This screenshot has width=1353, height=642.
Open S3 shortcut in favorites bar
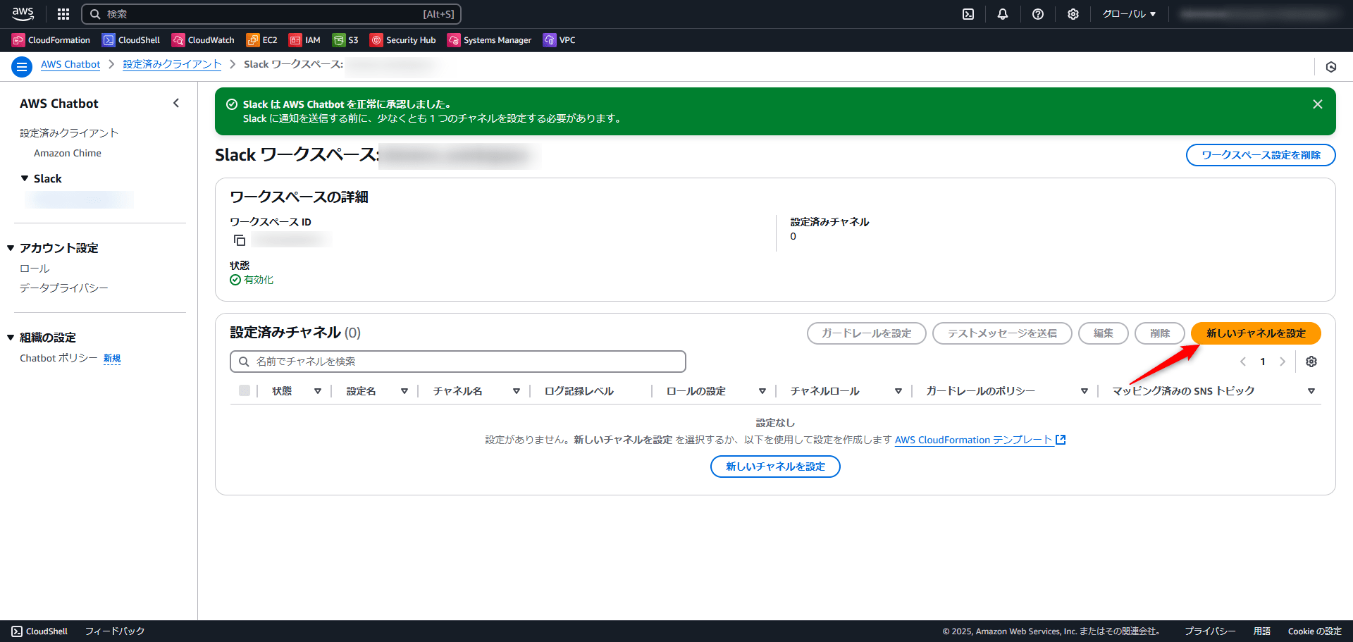(345, 40)
